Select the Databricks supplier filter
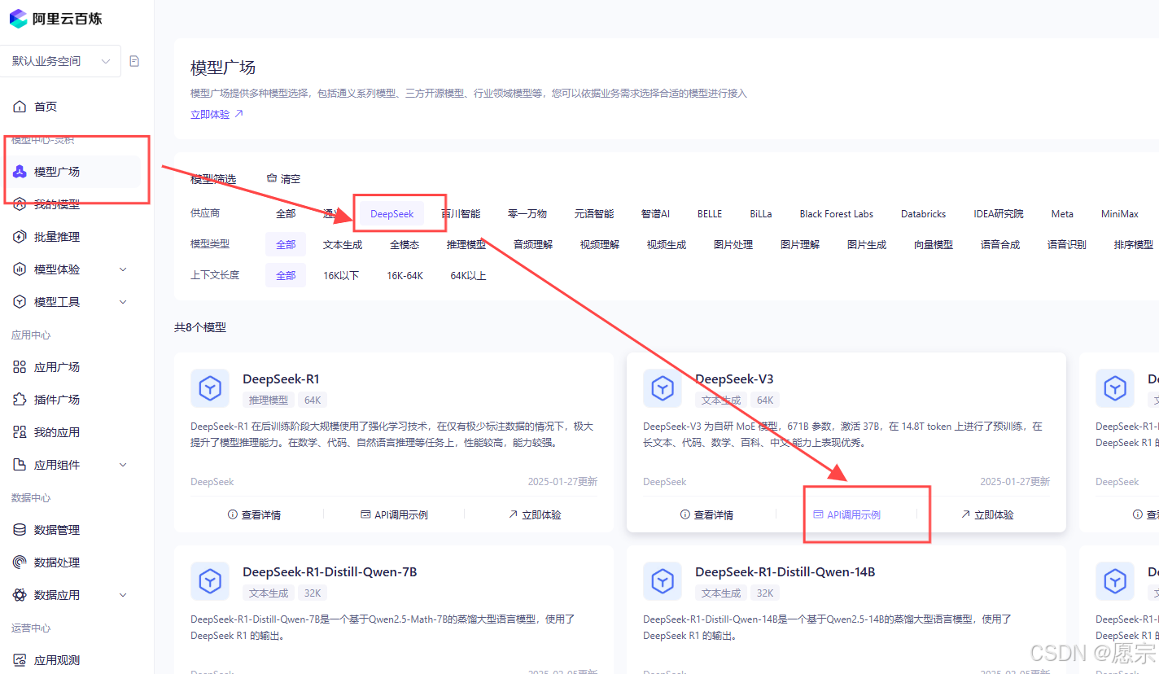 (923, 214)
